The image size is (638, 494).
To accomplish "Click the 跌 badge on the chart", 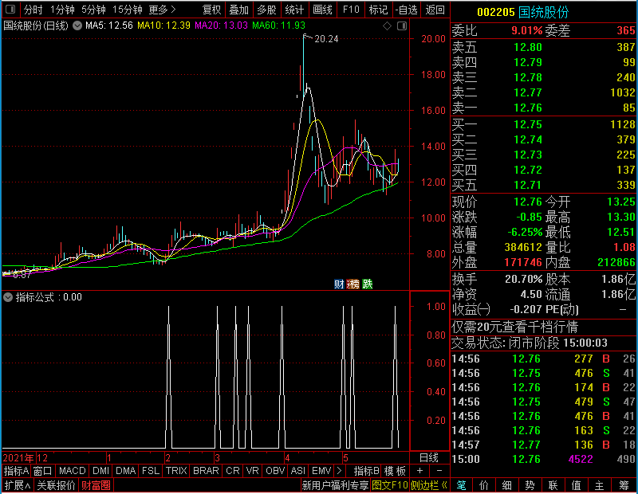I will 367,284.
